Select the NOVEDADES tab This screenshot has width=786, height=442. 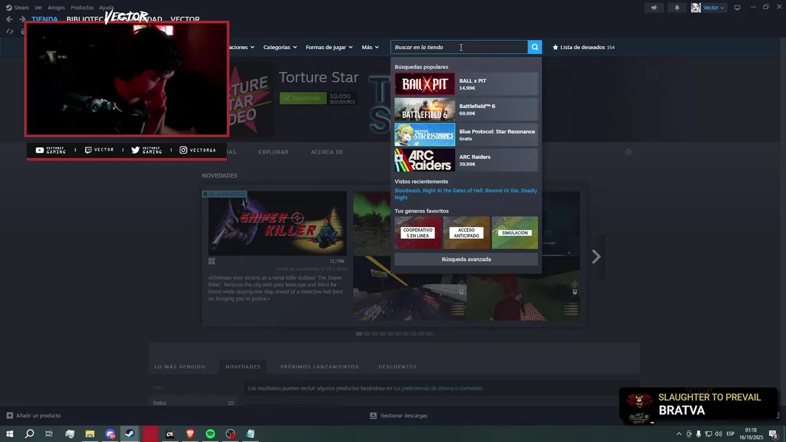tap(243, 366)
